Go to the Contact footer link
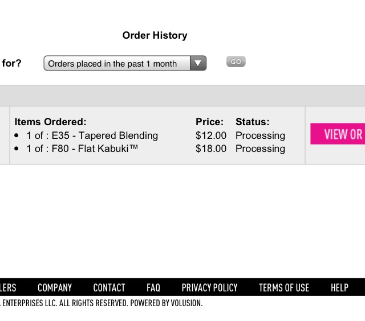This screenshot has height=321, width=365. (x=109, y=287)
